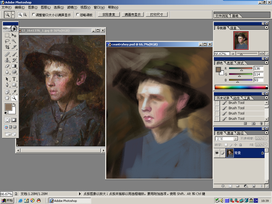This screenshot has height=204, width=272.
Task: Toggle Quick Mask mode in toolbox
Action: [14, 120]
